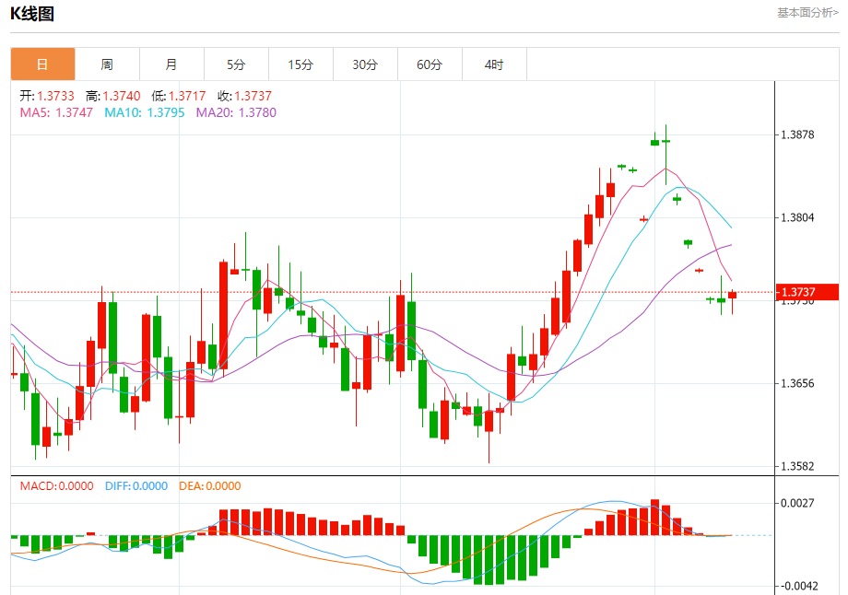
Task: Click the 1.3737 current price label
Action: 807,292
